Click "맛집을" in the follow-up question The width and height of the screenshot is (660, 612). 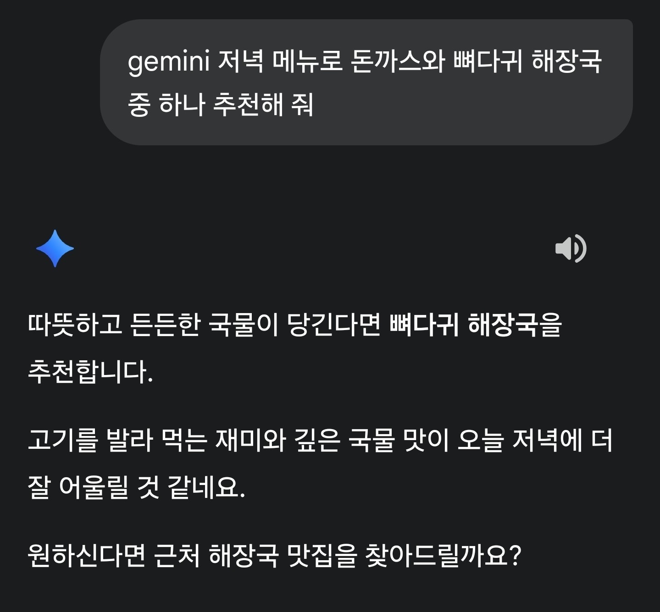(x=321, y=556)
